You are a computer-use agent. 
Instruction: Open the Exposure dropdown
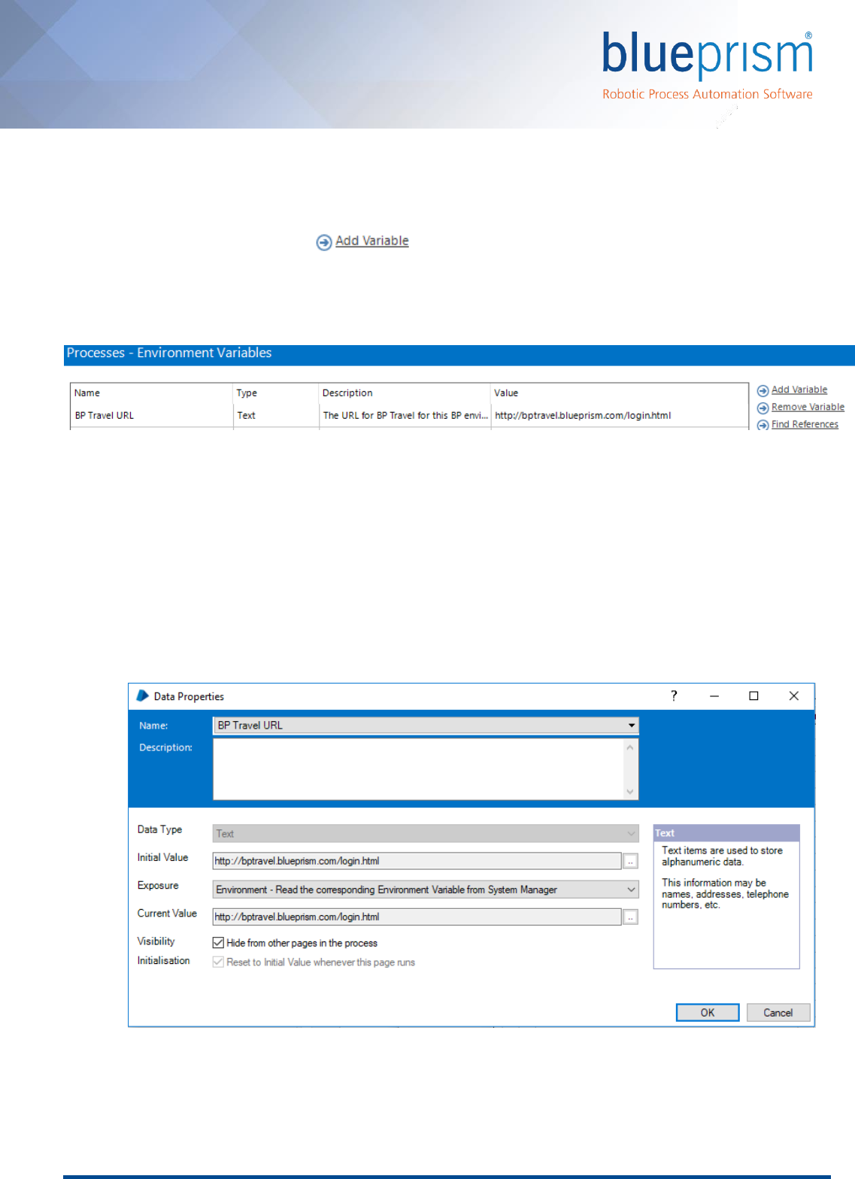[x=426, y=890]
